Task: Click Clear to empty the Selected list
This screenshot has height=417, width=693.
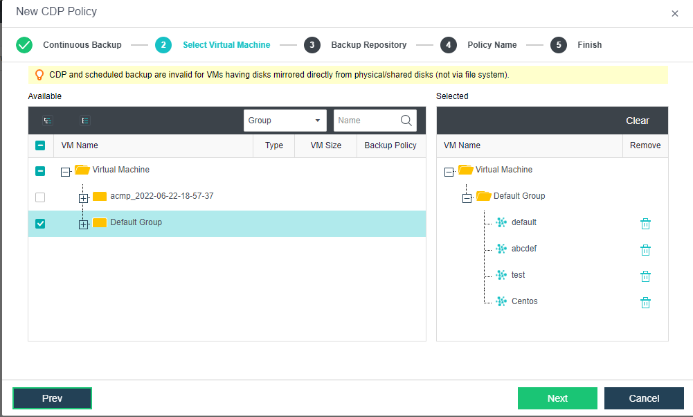Action: (x=637, y=121)
